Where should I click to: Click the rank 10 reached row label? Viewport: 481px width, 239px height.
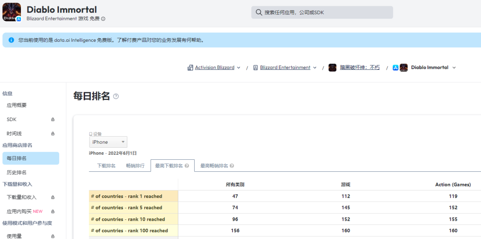coord(128,219)
